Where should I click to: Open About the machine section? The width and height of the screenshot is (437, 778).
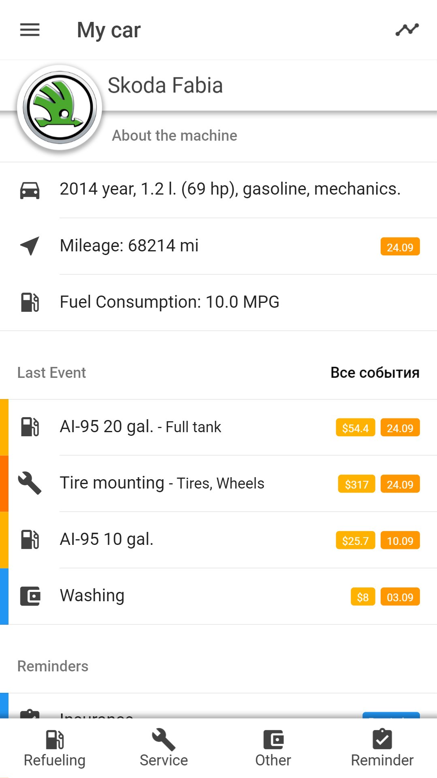(x=175, y=135)
